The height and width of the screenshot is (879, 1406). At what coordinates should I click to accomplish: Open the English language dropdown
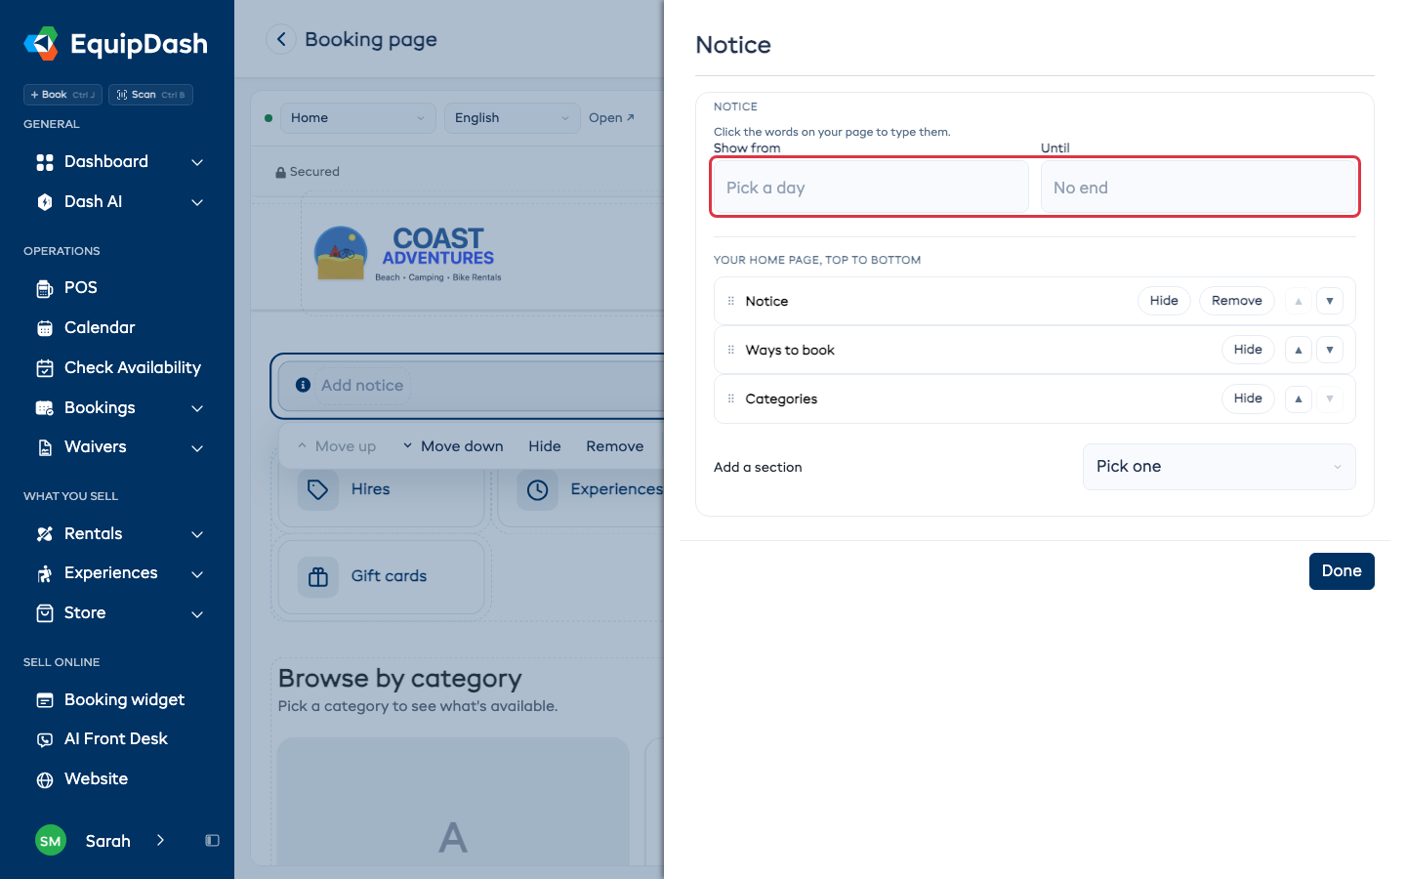coord(513,118)
